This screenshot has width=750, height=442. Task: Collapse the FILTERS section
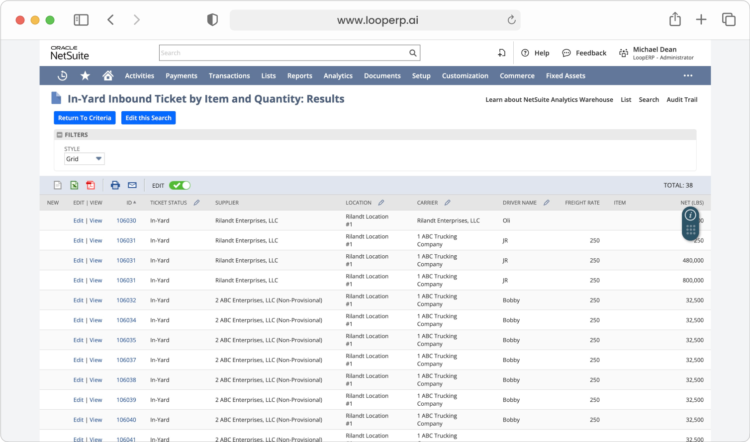coord(60,135)
